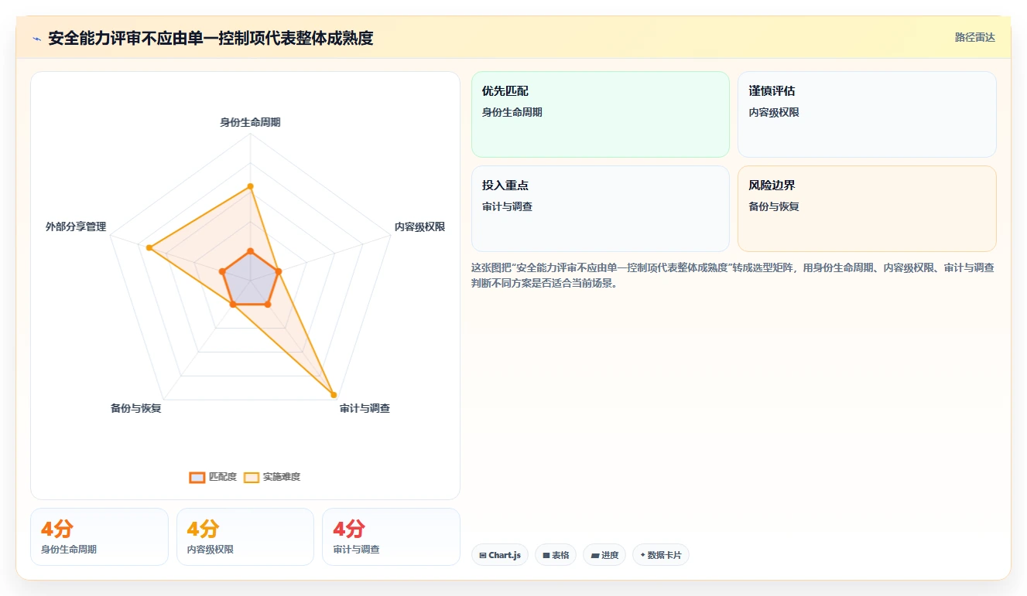This screenshot has width=1027, height=596.
Task: Click the 内容级权限 axis label on the radar chart
Action: coord(419,226)
